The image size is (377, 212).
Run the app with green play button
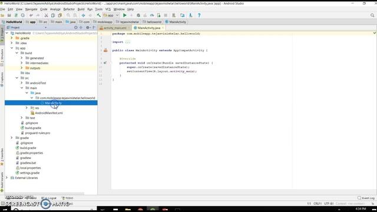[x=124, y=15]
